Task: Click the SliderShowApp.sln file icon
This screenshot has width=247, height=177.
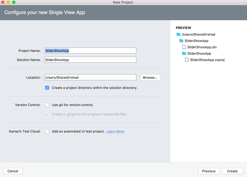Action: 184,47
